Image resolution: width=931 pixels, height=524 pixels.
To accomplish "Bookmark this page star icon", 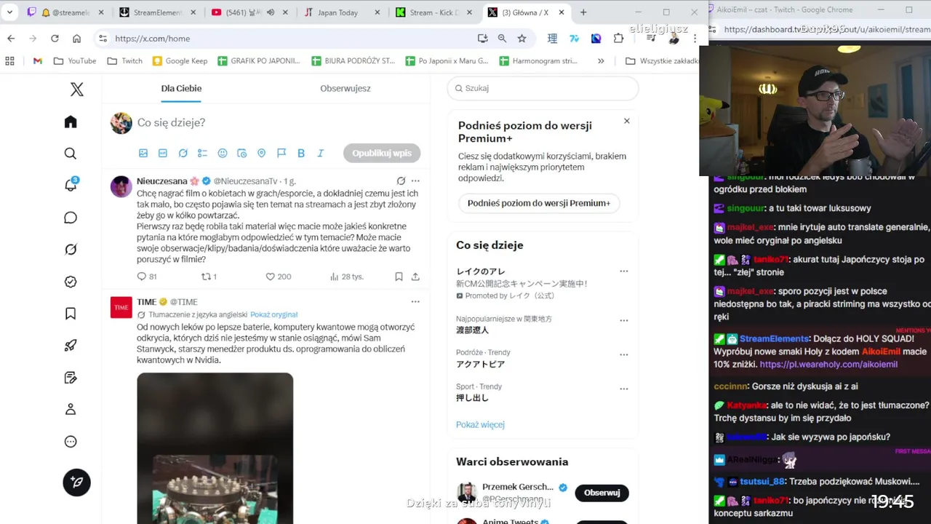I will tap(522, 39).
